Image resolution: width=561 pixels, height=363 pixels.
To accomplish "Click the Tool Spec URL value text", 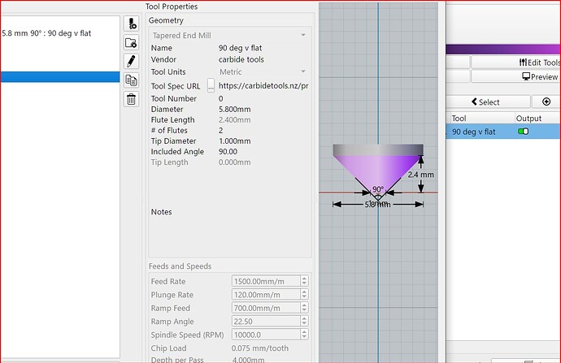I will 263,86.
